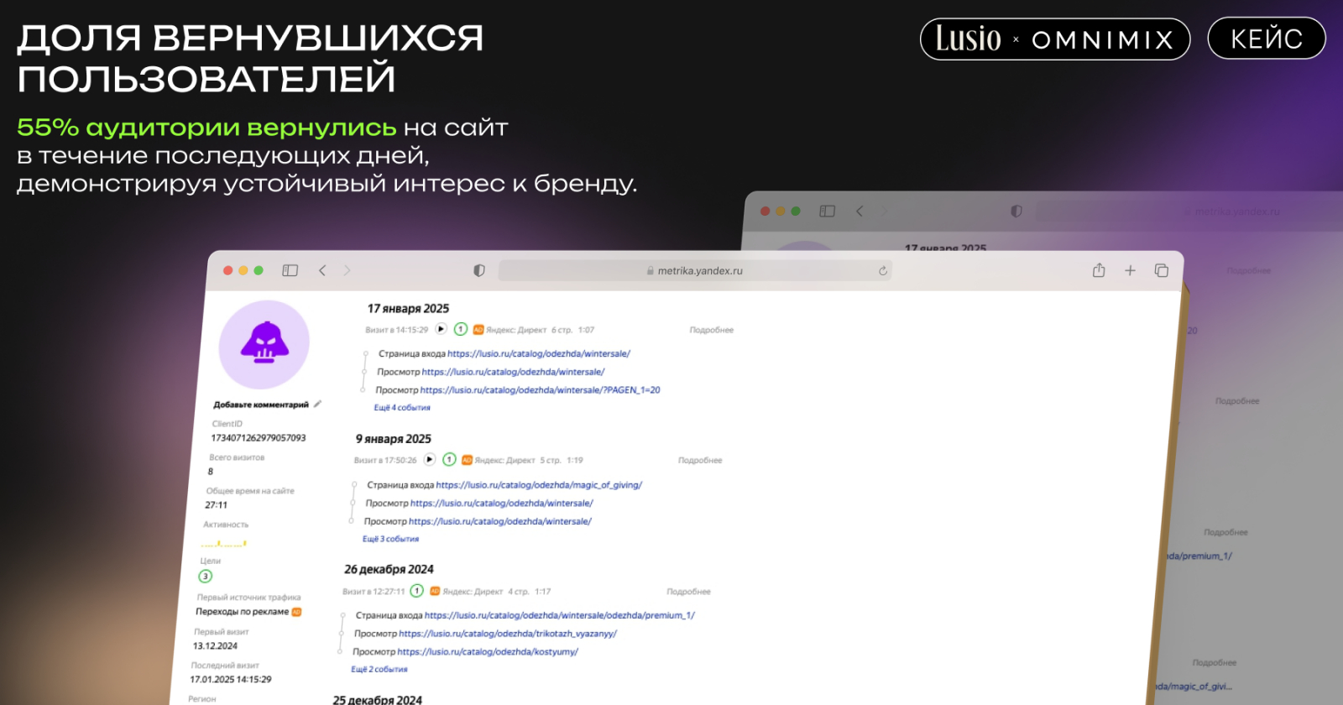Click the purple visitor avatar
This screenshot has width=1343, height=705.
264,344
